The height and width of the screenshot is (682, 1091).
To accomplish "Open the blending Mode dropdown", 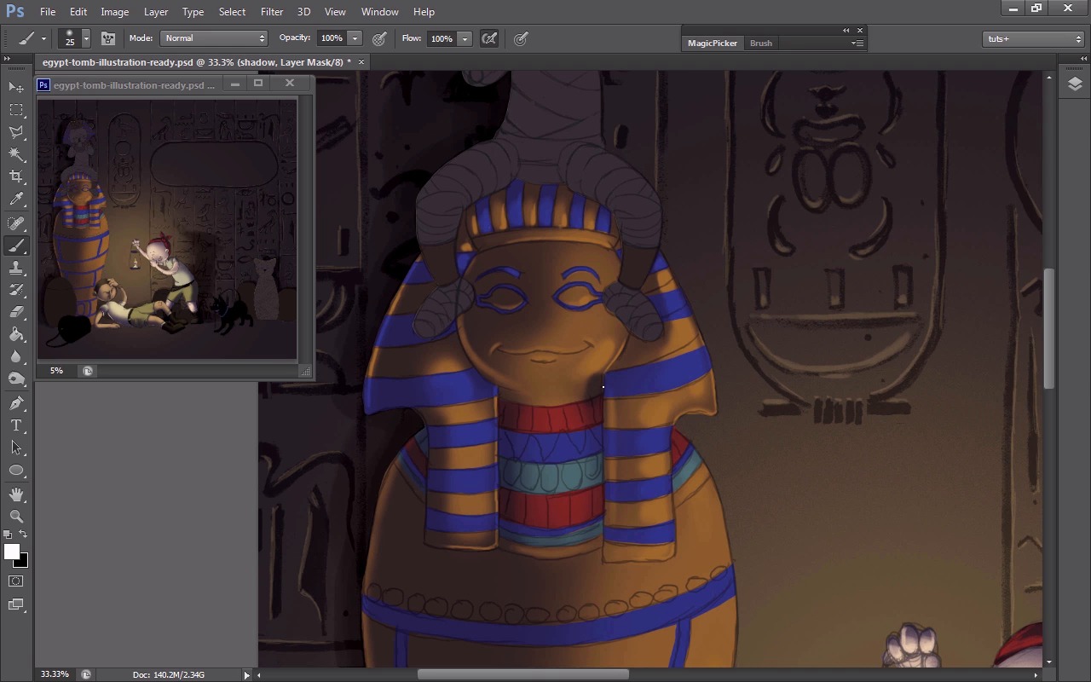I will 214,38.
